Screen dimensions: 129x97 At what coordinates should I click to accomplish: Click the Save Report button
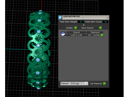pos(90,28)
